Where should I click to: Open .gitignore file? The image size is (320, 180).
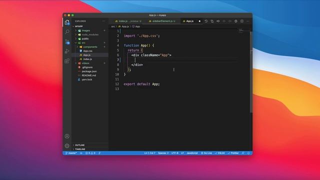point(90,67)
